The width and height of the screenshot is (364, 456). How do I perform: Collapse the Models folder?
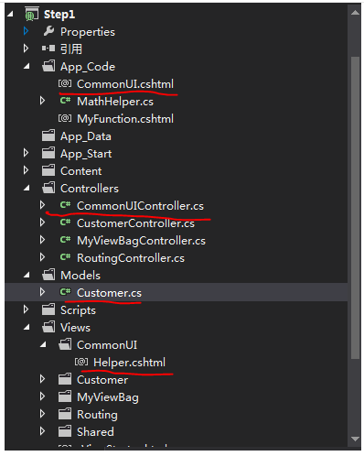click(x=27, y=275)
